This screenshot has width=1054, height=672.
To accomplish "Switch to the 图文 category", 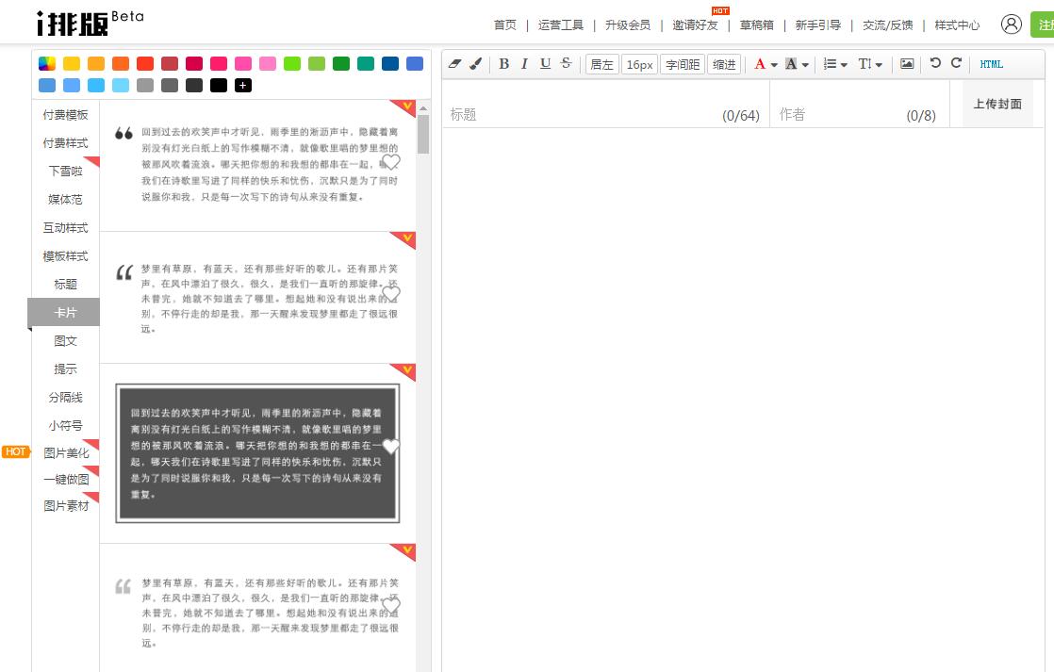I will [x=65, y=340].
